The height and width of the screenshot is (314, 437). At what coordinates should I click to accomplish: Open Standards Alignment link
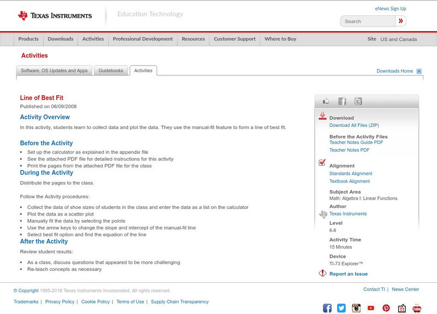click(x=351, y=173)
